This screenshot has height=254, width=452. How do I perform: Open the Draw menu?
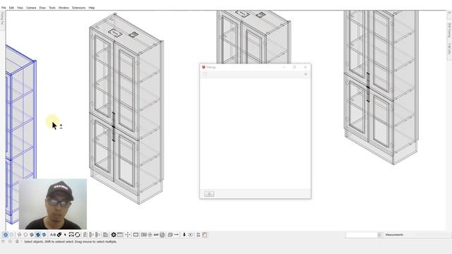tap(42, 8)
